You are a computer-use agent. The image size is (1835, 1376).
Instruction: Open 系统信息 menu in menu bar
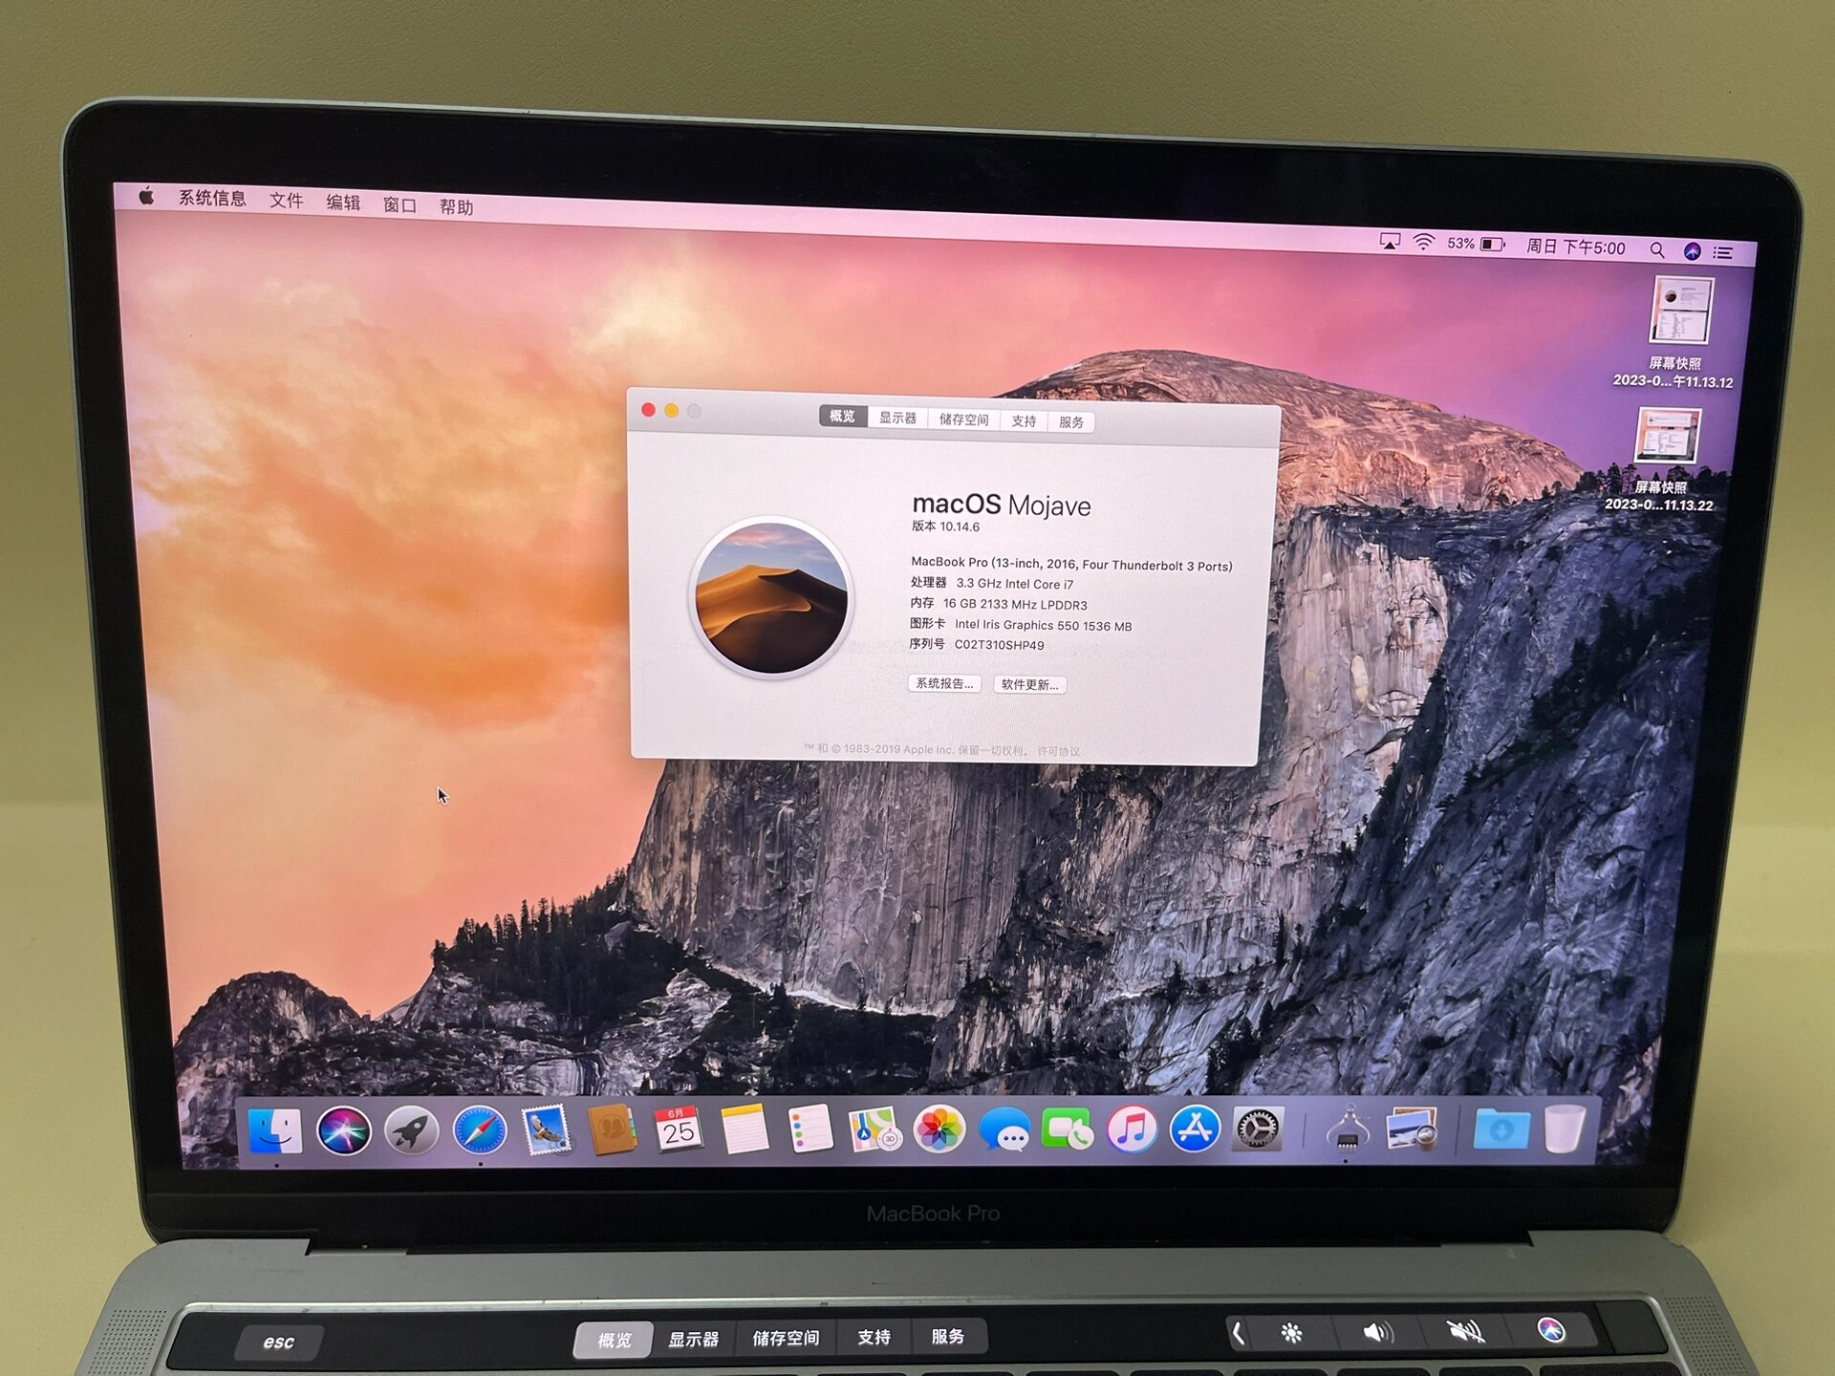(x=212, y=198)
